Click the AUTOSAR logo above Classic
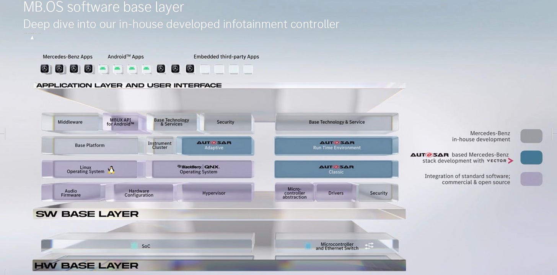This screenshot has height=275, width=557. coord(337,167)
